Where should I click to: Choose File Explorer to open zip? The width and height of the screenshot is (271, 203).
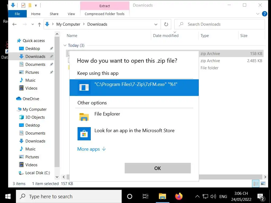pyautogui.click(x=134, y=117)
